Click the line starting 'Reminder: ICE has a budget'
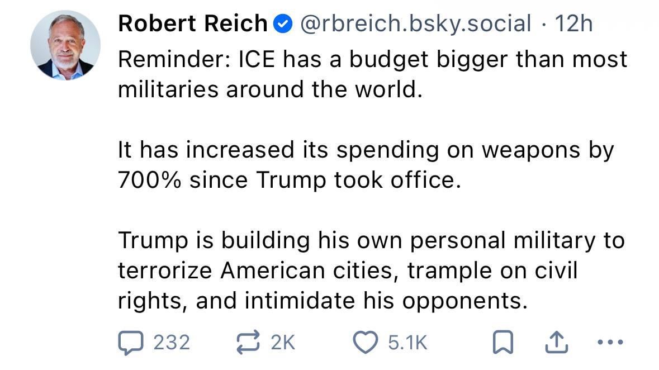Image resolution: width=659 pixels, height=370 pixels. pyautogui.click(x=372, y=59)
